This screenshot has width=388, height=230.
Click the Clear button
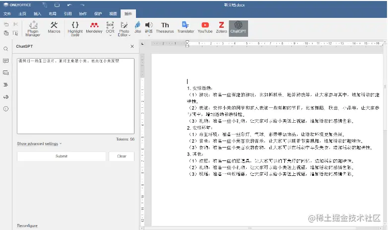pyautogui.click(x=122, y=156)
